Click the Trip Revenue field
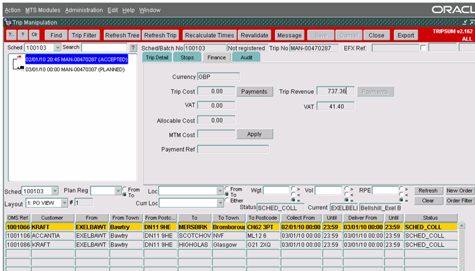This screenshot has width=475, height=271. click(335, 91)
